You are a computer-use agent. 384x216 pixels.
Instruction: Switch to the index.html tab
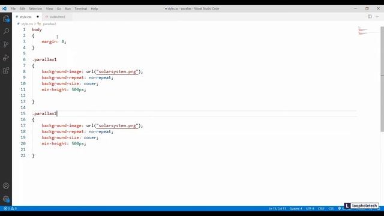coord(57,17)
